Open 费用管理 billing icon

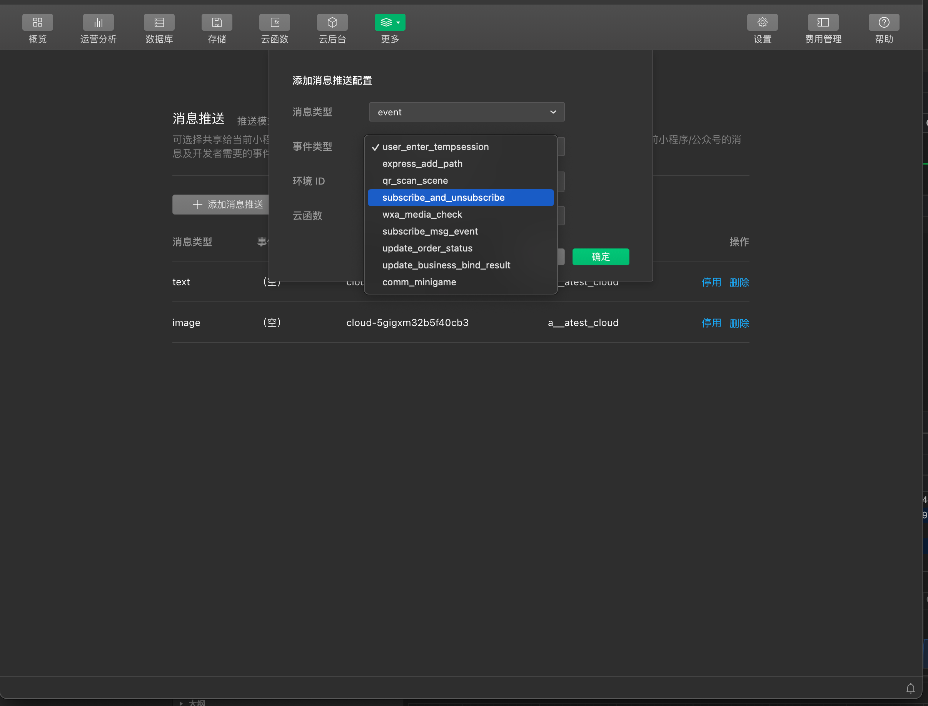pyautogui.click(x=823, y=22)
